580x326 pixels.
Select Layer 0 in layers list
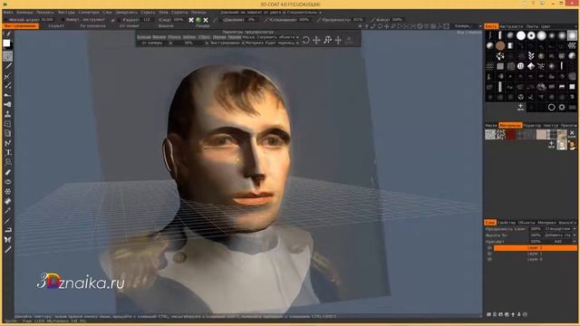tap(535, 259)
